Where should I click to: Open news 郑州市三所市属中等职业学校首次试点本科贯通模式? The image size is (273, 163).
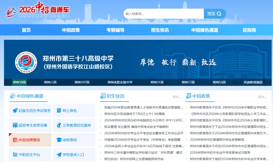(x=143, y=153)
